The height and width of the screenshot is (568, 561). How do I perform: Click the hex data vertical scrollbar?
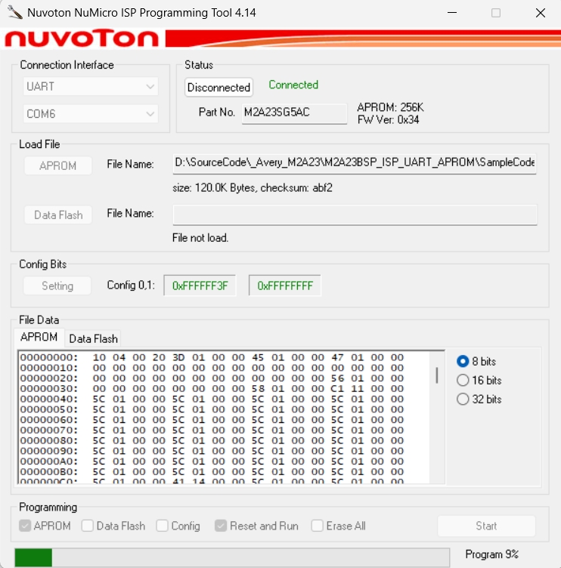coord(436,375)
